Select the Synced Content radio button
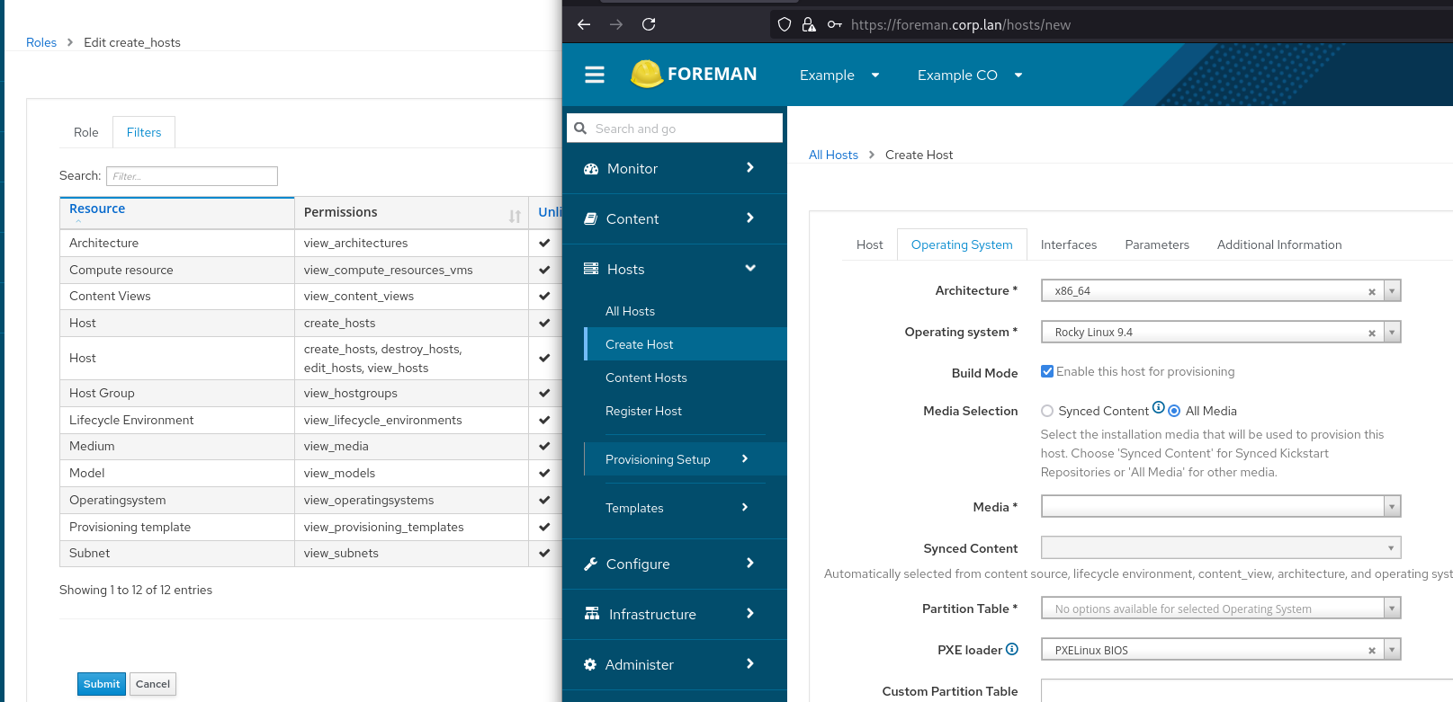1453x702 pixels. coord(1047,411)
